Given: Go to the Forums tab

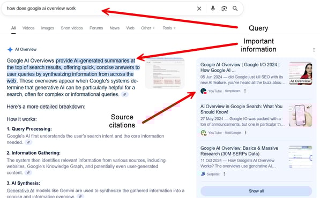Looking at the screenshot, I should (96, 28).
